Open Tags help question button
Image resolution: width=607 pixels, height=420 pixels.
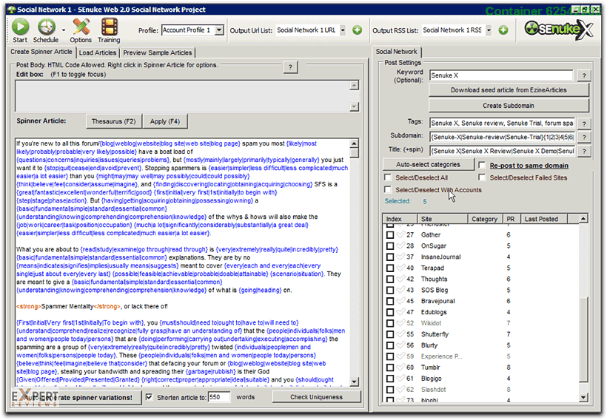(x=584, y=123)
